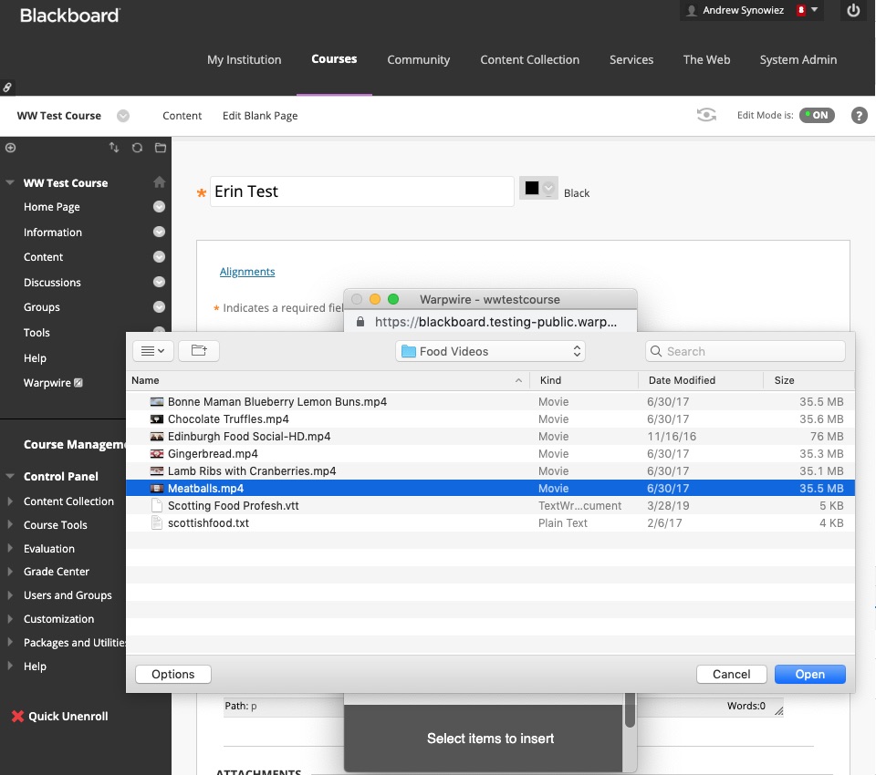Switch to the Community tab

[419, 60]
